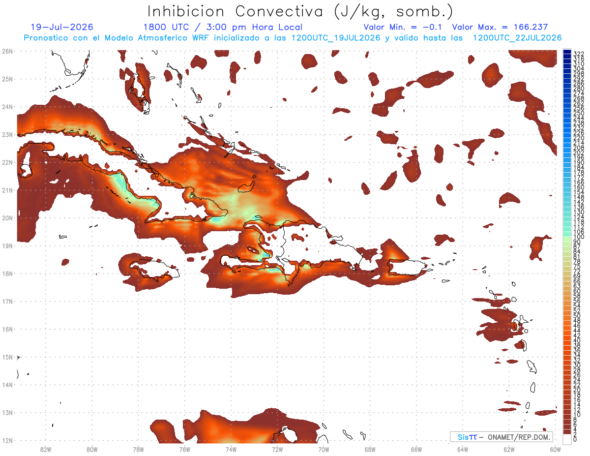Image resolution: width=590 pixels, height=456 pixels.
Task: Click the 82W longitude label
Action: (45, 449)
